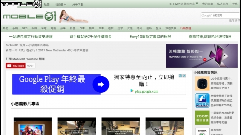Viewport: 241px width, 135px height.
Task: Open the 旅遊美食 nav menu
Action: 171,28
